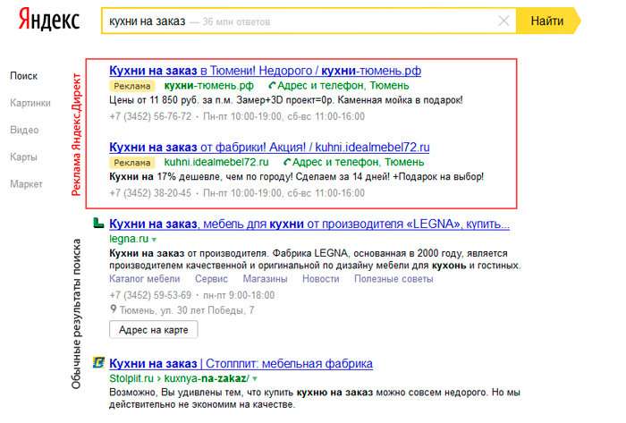This screenshot has height=423, width=626.
Task: Clear the search field with X icon
Action: [x=503, y=21]
